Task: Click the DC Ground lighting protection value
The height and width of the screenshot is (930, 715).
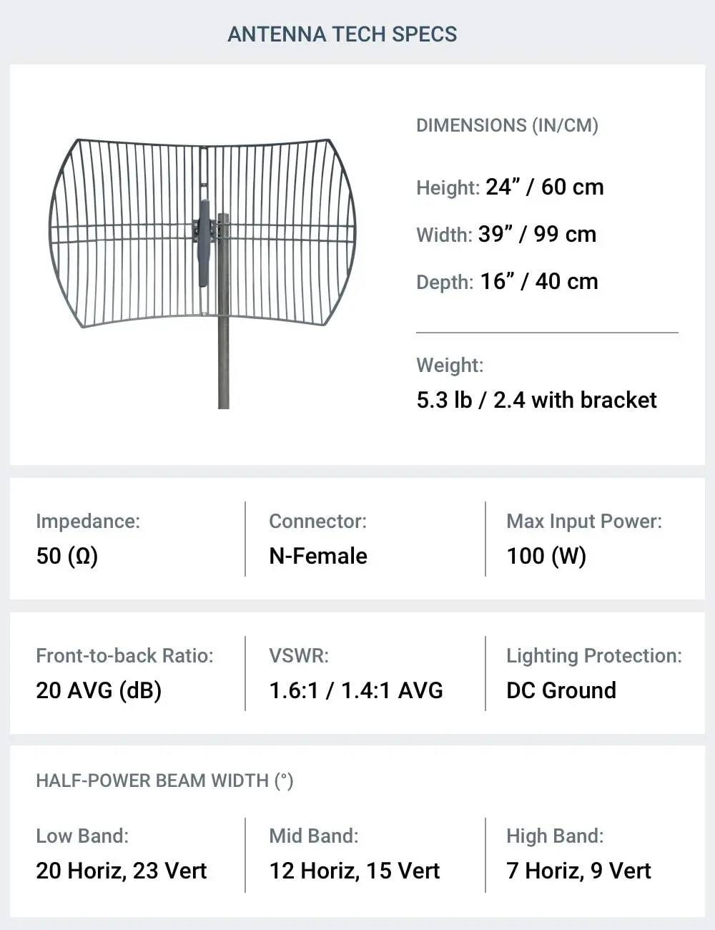Action: pyautogui.click(x=561, y=690)
